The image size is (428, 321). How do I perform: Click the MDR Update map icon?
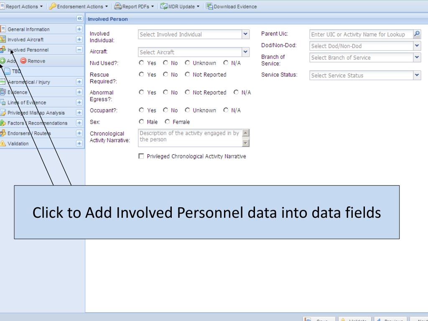pos(164,6)
